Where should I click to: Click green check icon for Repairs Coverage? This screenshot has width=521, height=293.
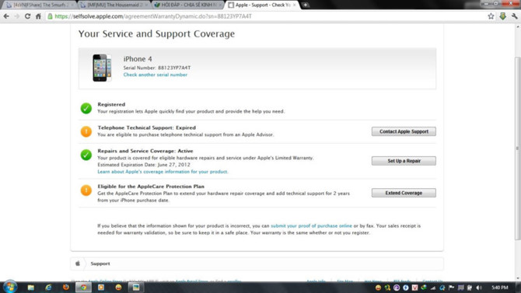click(x=86, y=155)
